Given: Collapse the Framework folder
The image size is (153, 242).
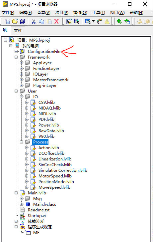Looking at the screenshot, I should point(16,57).
